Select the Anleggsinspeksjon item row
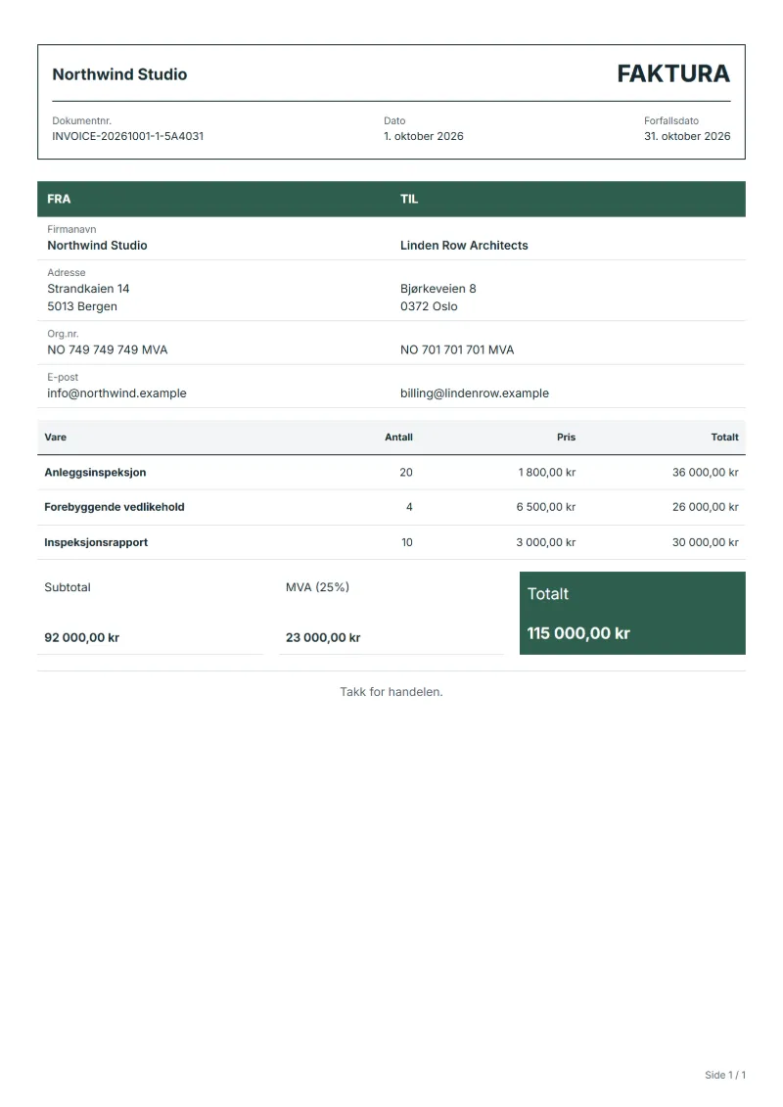783x1107 pixels. (391, 473)
